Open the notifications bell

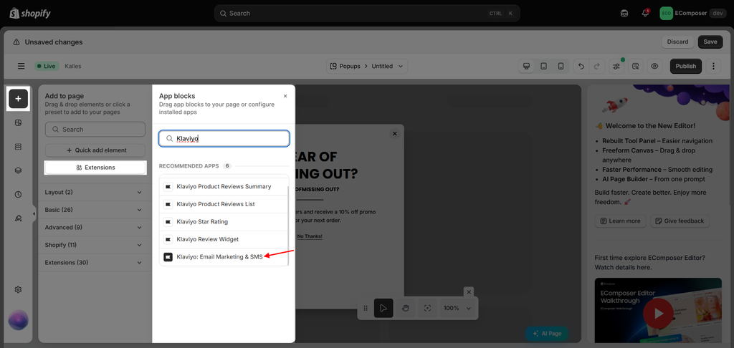pyautogui.click(x=645, y=13)
